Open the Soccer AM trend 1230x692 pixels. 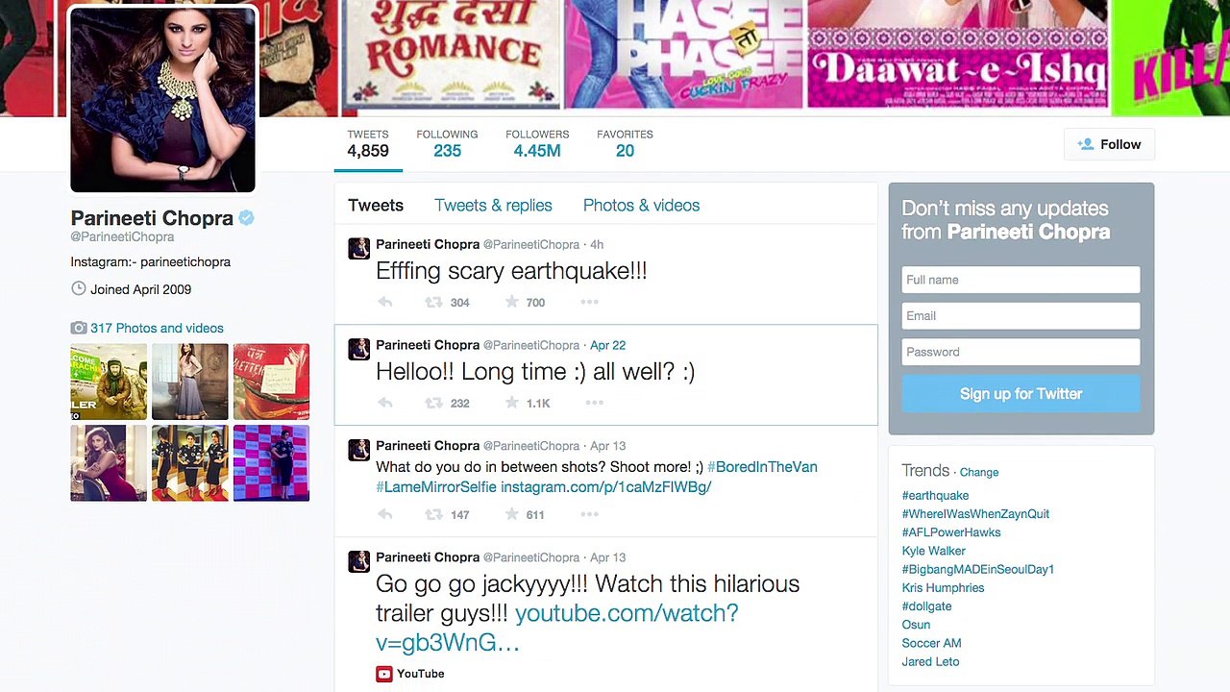(x=931, y=643)
